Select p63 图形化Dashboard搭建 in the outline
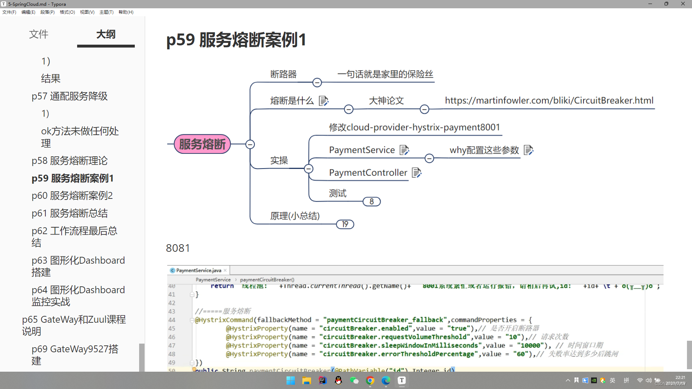Image resolution: width=692 pixels, height=389 pixels. pyautogui.click(x=78, y=266)
